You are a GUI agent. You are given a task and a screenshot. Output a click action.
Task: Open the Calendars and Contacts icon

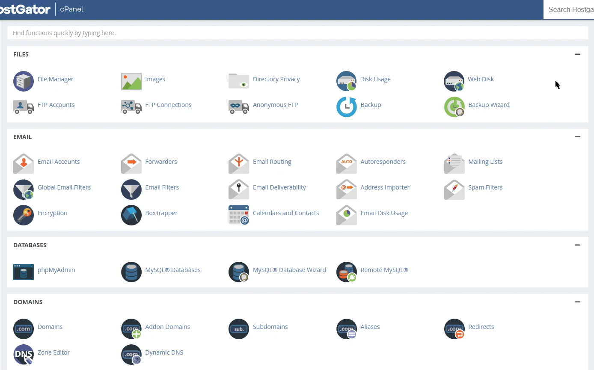click(239, 215)
